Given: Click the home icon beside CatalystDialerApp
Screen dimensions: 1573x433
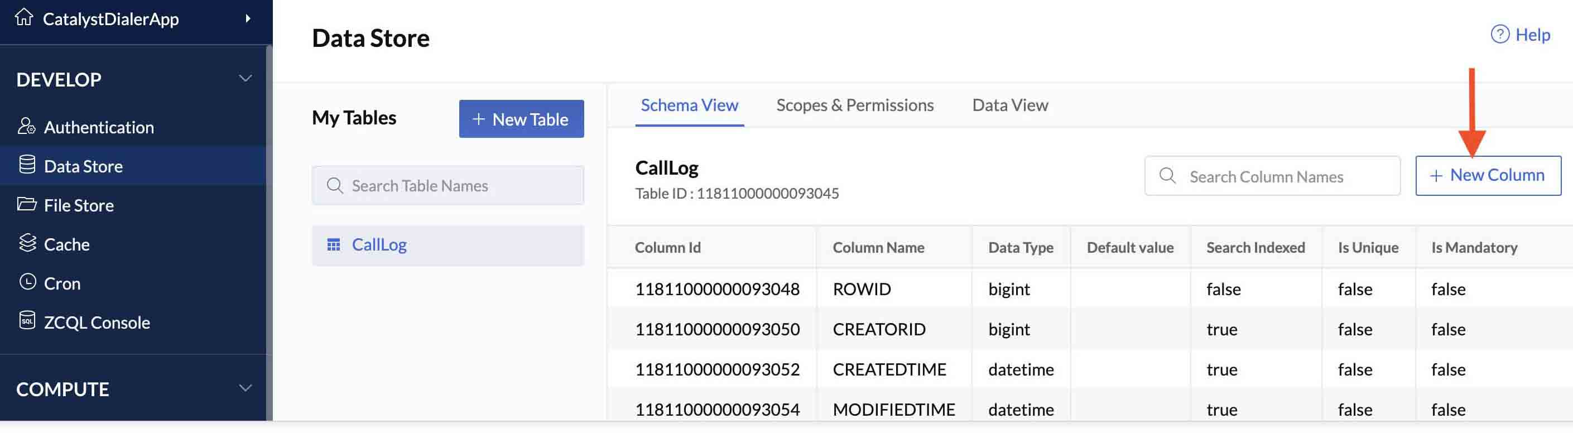Looking at the screenshot, I should tap(24, 17).
